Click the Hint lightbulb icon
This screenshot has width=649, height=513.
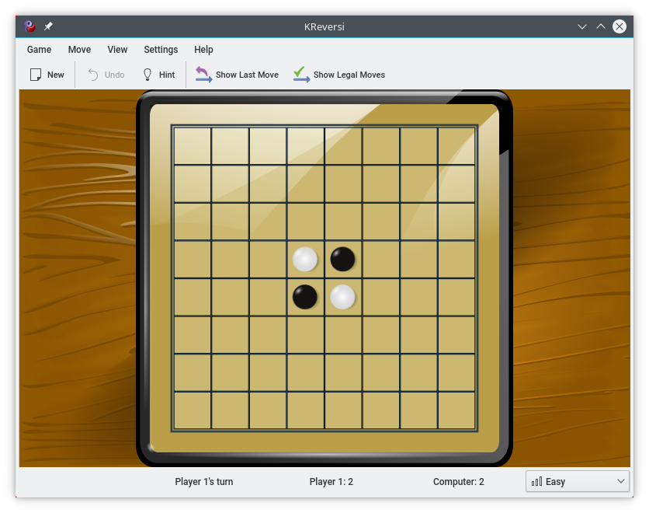(147, 75)
